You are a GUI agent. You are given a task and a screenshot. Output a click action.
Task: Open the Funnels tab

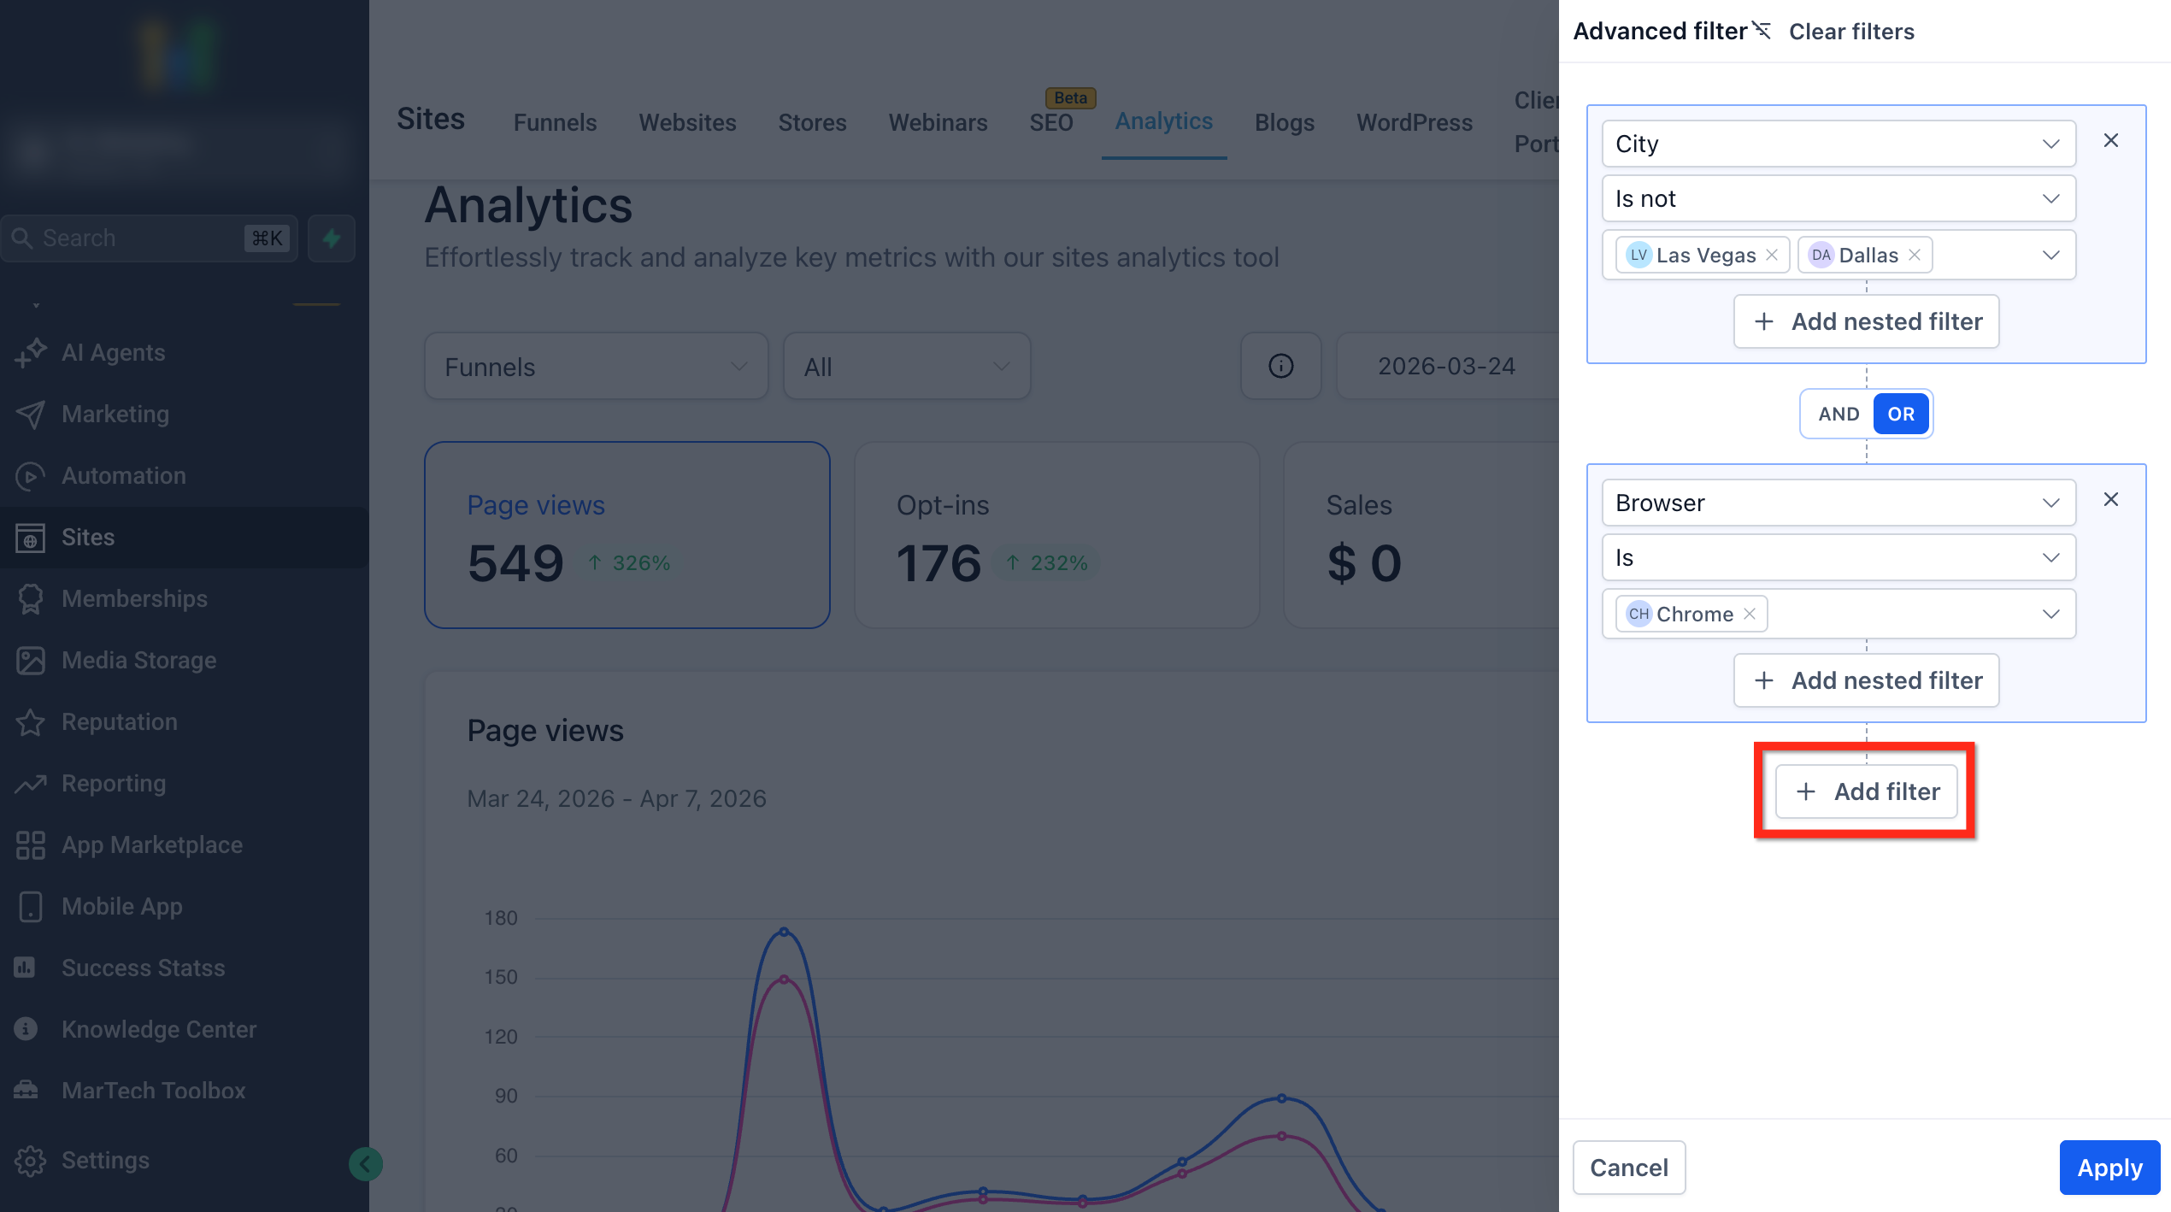[x=555, y=122]
